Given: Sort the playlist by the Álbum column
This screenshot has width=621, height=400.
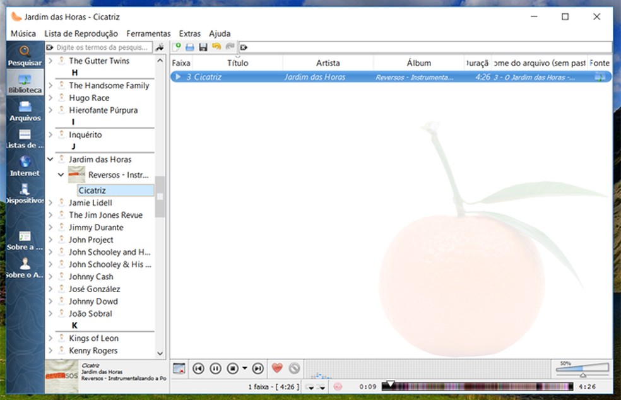Looking at the screenshot, I should tap(418, 62).
